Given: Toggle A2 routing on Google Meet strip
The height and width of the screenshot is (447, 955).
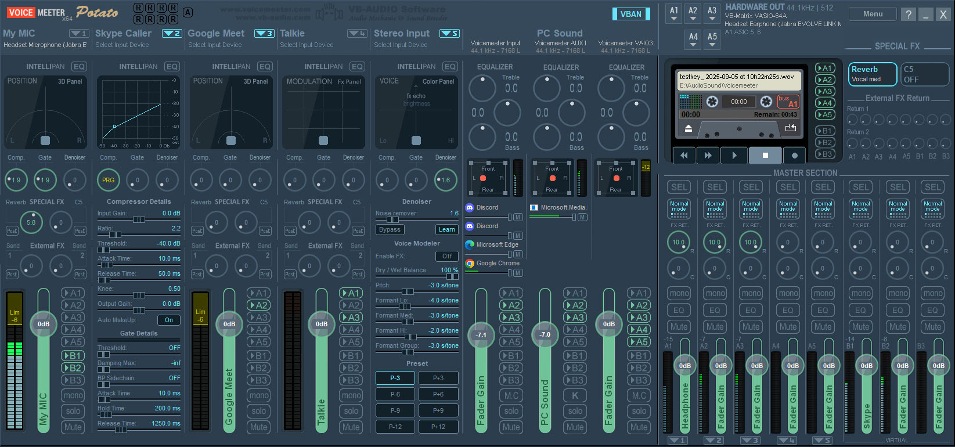Looking at the screenshot, I should pos(259,305).
